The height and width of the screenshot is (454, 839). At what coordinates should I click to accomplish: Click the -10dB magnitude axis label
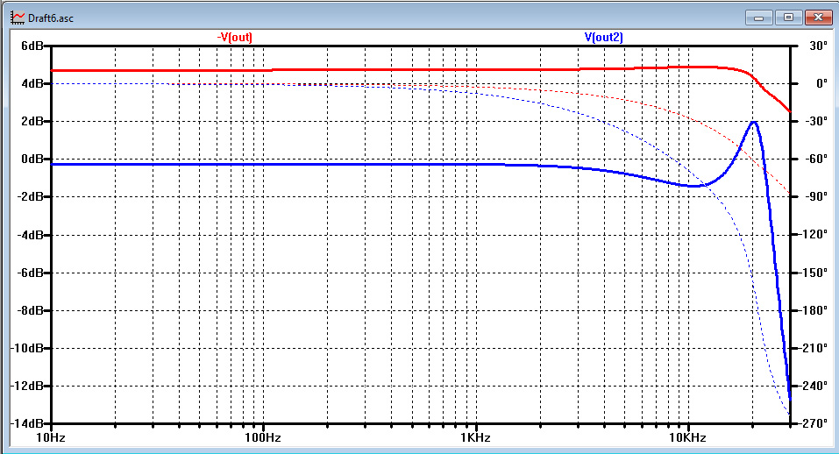27,348
